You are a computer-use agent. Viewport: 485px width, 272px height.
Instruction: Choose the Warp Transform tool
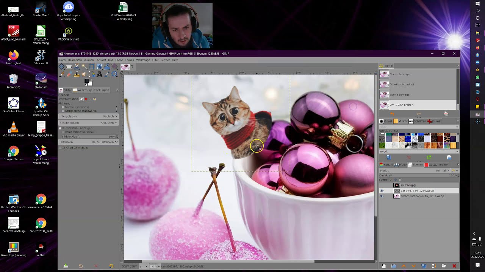coord(107,67)
